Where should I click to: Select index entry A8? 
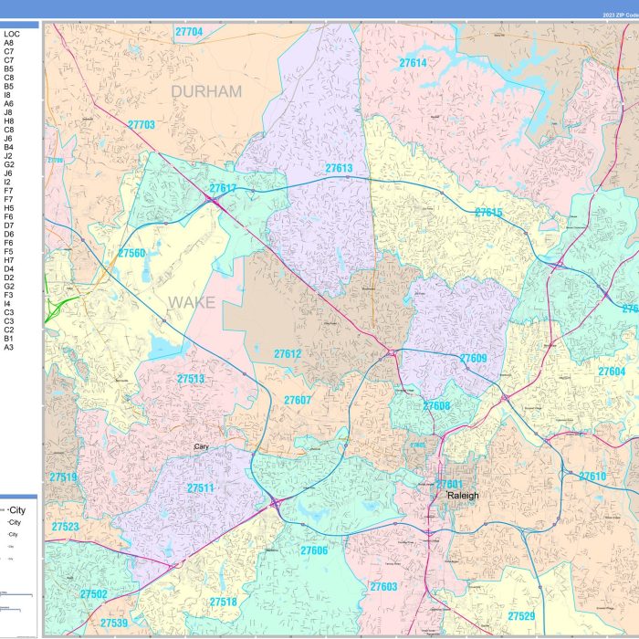[8, 43]
